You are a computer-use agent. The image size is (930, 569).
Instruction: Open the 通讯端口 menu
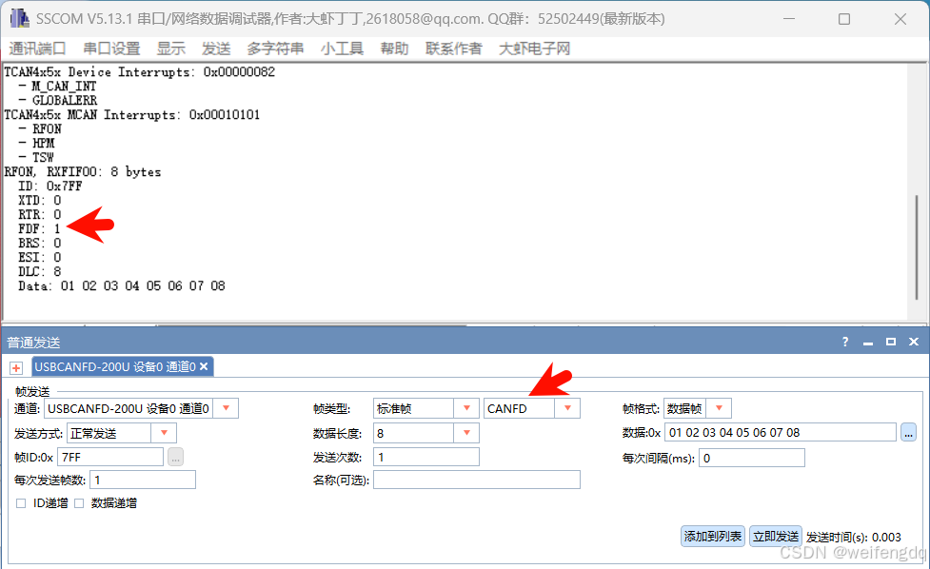(37, 49)
